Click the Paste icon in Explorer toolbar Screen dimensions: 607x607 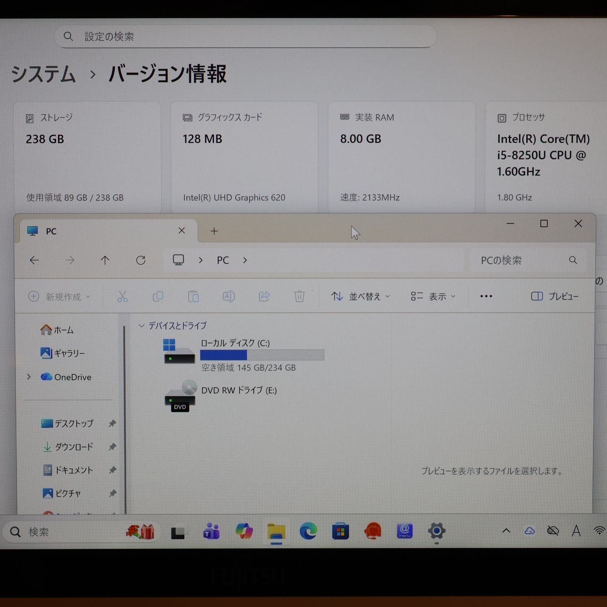point(193,297)
